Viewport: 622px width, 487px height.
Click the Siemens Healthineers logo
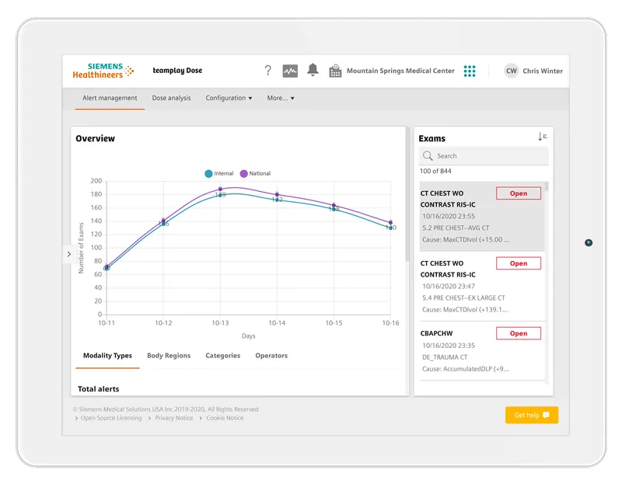103,71
